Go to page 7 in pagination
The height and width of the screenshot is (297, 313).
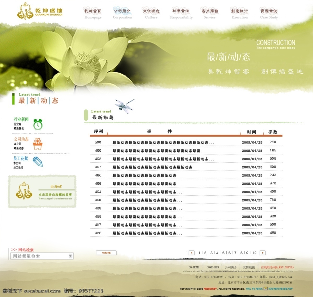tap(236, 253)
